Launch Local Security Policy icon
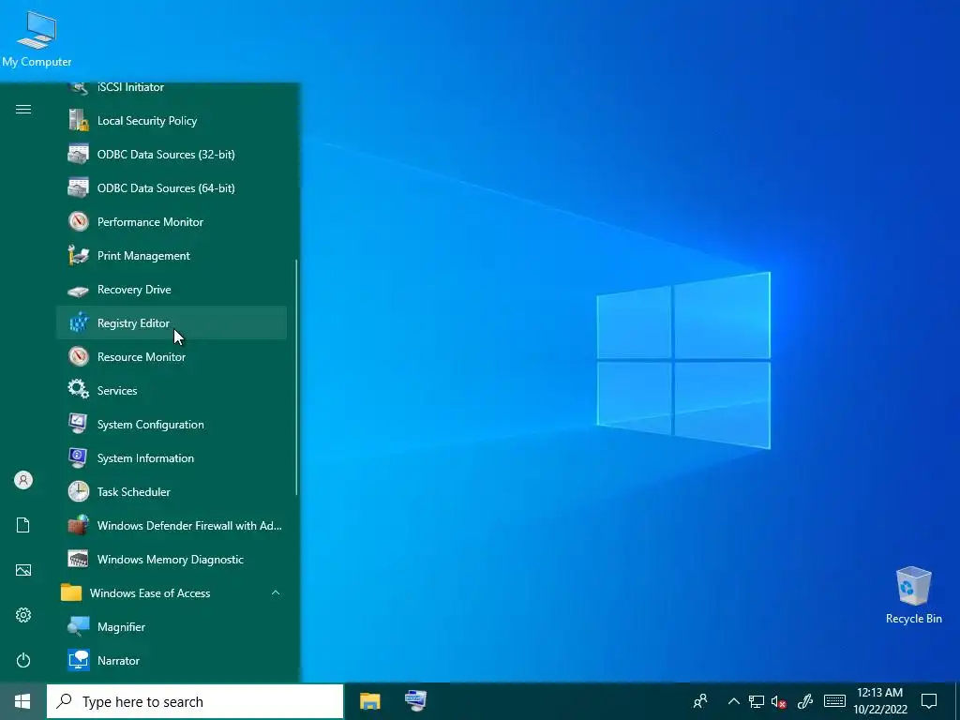The image size is (960, 720). (79, 121)
